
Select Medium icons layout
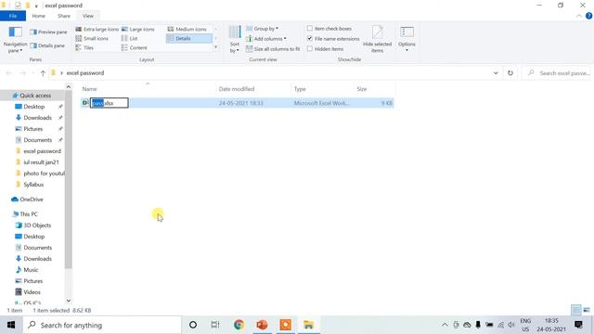187,29
